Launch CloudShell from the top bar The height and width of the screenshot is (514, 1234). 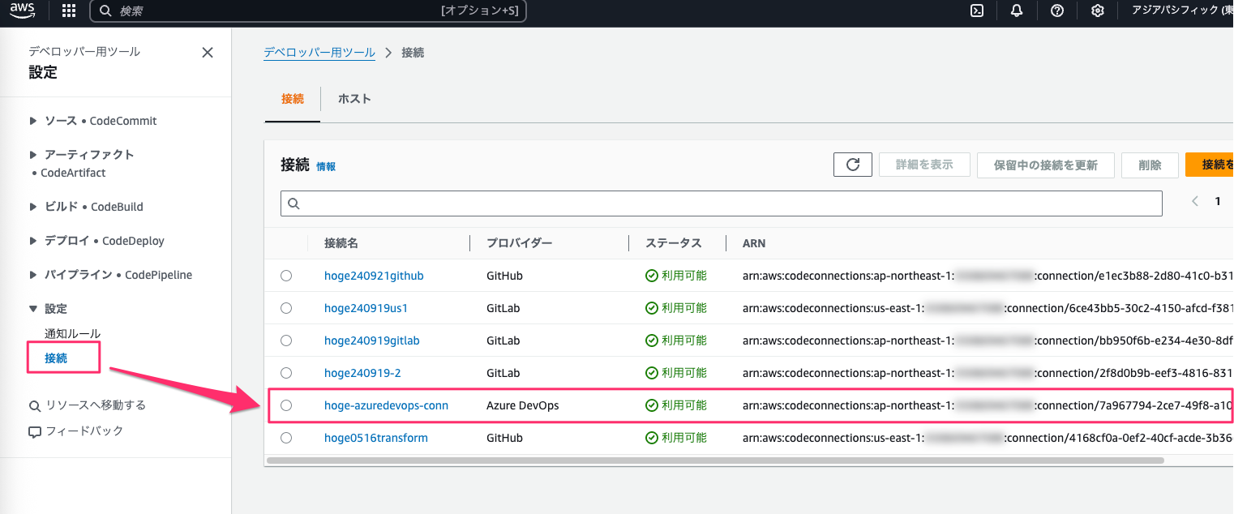tap(978, 11)
